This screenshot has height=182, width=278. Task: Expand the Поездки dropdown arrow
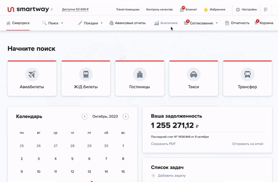coord(102,23)
